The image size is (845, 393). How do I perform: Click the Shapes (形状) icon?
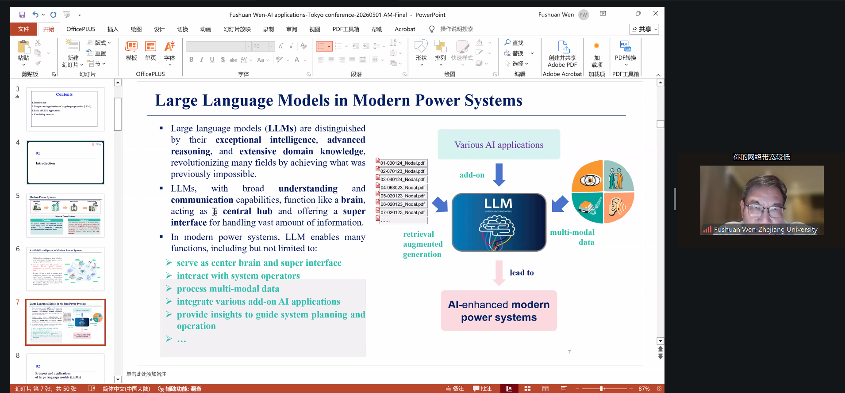pos(421,46)
